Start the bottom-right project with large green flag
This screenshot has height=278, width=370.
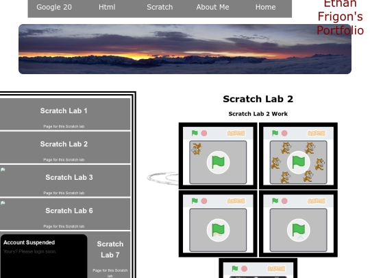[x=298, y=230]
